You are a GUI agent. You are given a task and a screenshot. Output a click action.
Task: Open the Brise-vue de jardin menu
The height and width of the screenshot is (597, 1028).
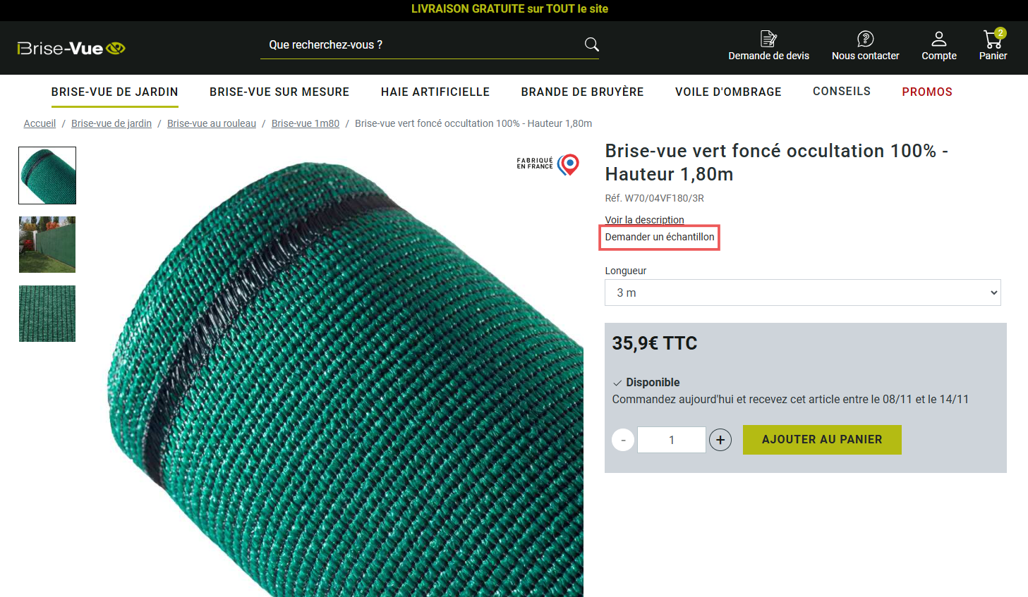(x=114, y=92)
